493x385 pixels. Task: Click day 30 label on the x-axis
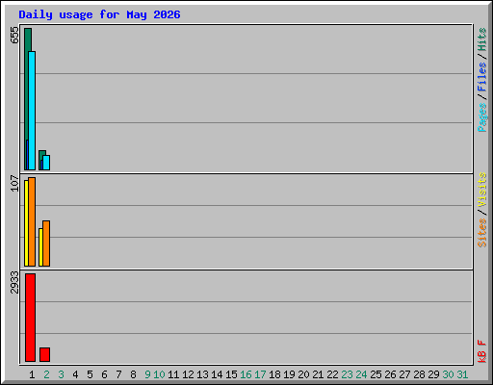[448, 374]
